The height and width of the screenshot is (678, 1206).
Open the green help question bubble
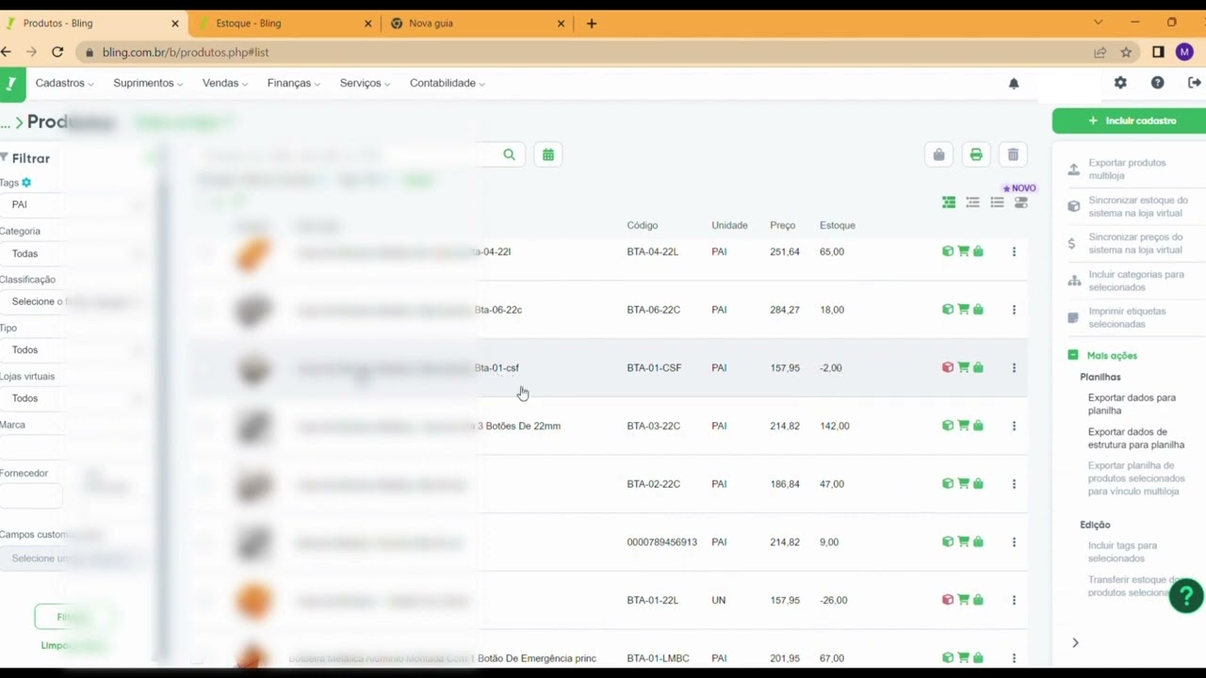[1186, 596]
